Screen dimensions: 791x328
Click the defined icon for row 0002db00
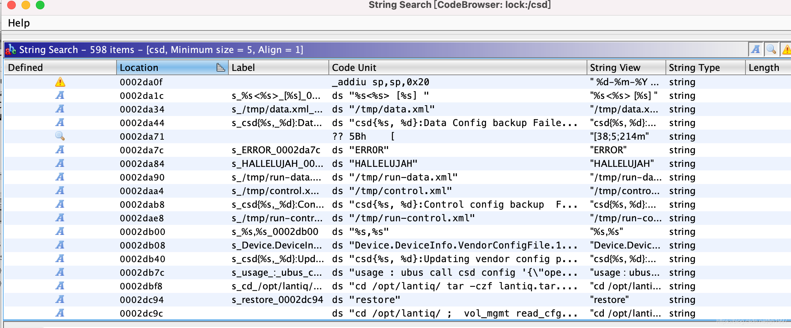pos(60,231)
